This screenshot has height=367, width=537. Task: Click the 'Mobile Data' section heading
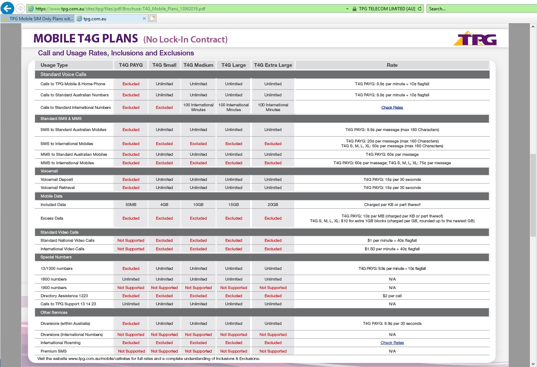tap(51, 196)
